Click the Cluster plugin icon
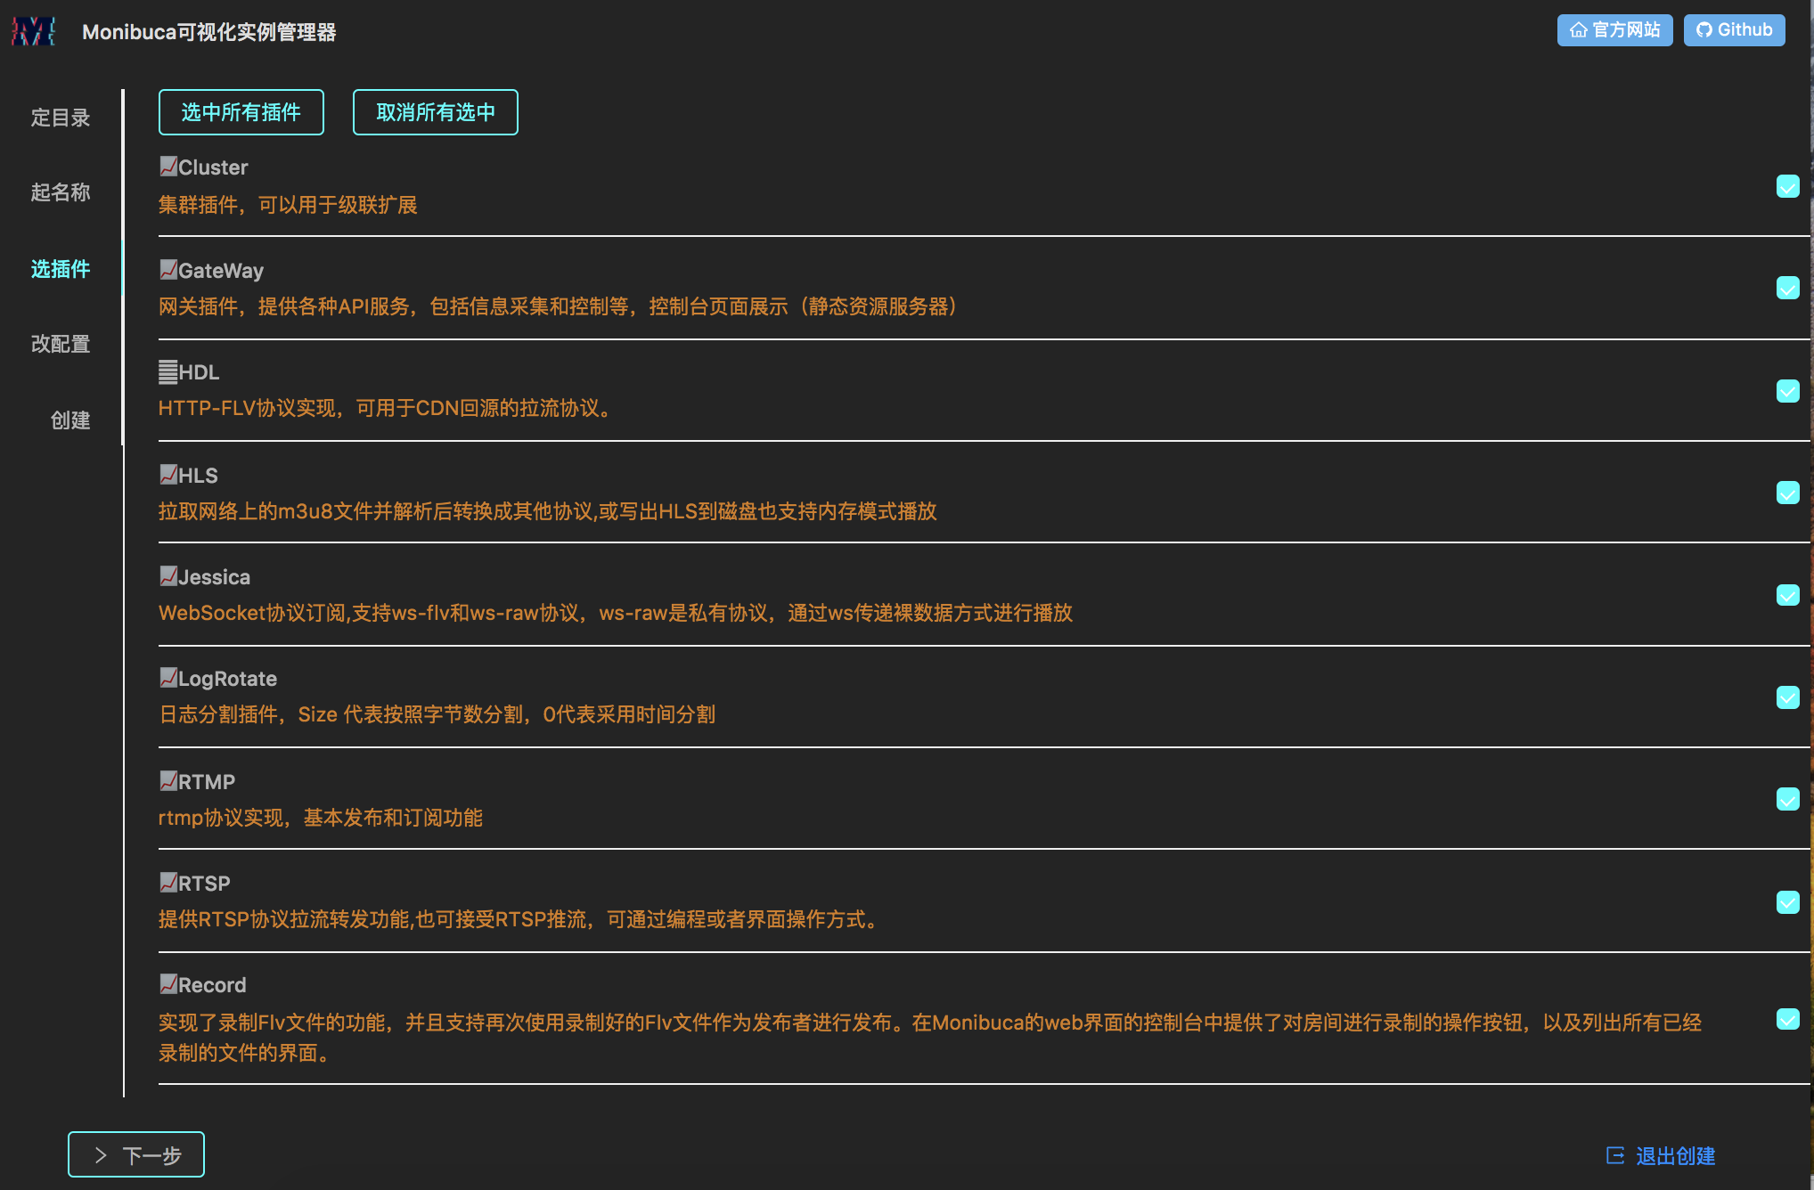The width and height of the screenshot is (1814, 1190). tap(168, 167)
